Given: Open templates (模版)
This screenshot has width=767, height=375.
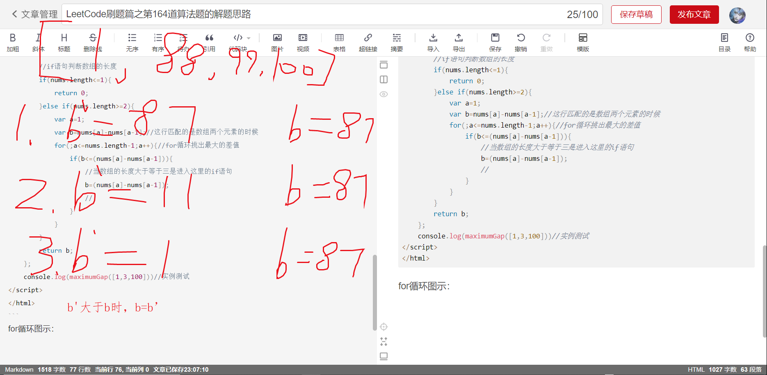Looking at the screenshot, I should 583,43.
